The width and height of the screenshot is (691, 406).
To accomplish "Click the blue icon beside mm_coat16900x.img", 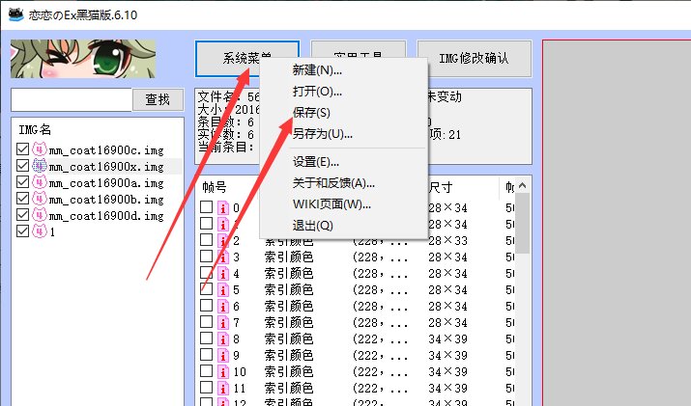I will pyautogui.click(x=39, y=166).
